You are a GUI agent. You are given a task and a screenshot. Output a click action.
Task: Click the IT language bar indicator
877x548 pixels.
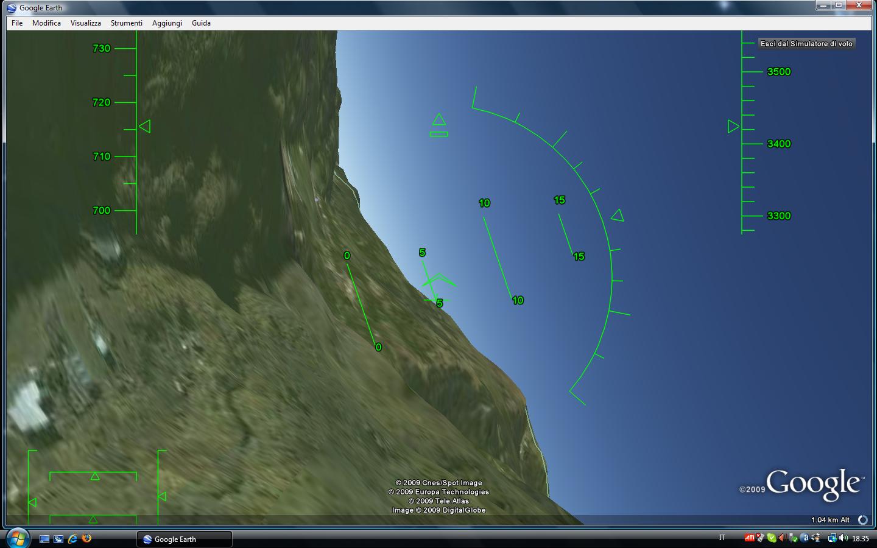[x=722, y=538]
